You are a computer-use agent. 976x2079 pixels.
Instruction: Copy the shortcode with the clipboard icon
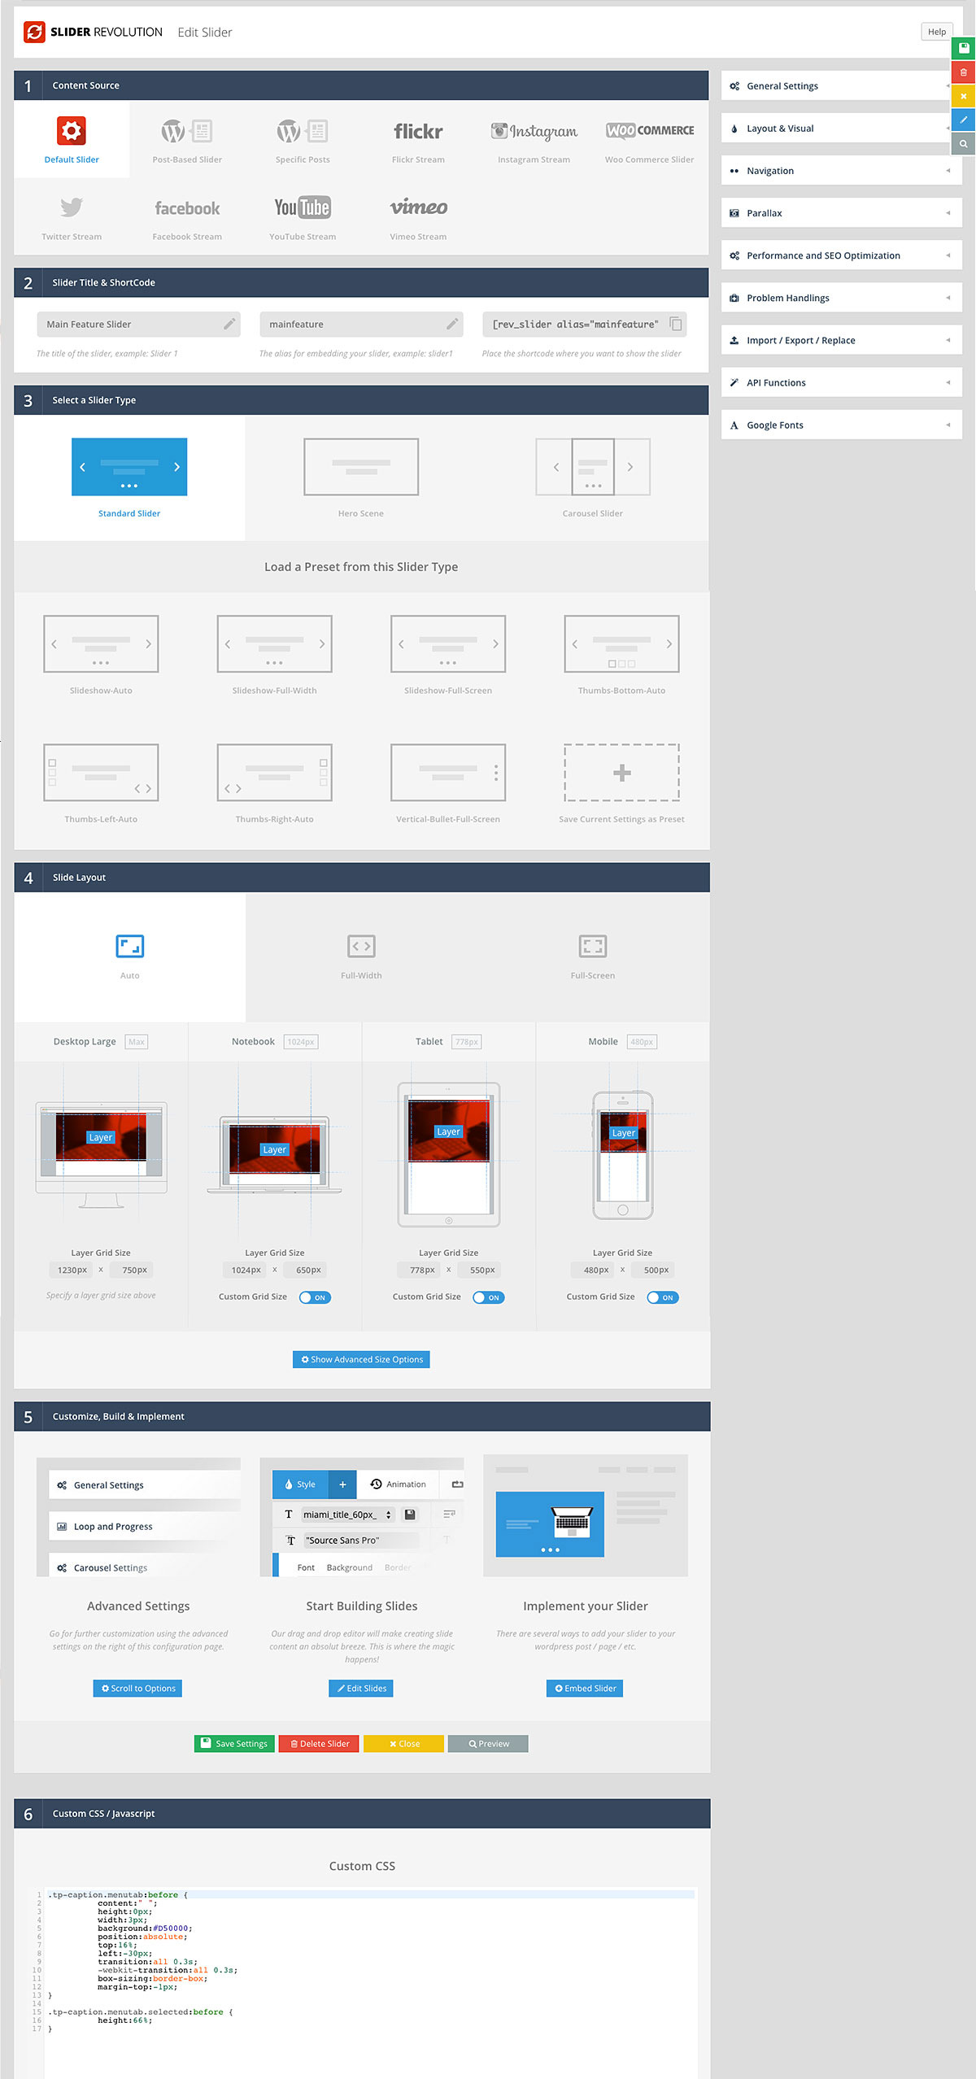pyautogui.click(x=675, y=324)
